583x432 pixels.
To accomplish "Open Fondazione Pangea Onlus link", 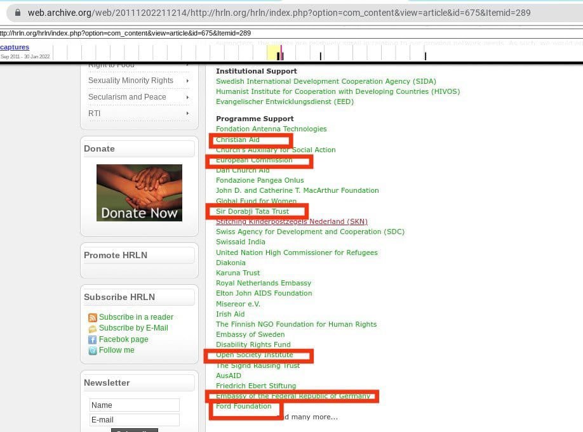I will (x=260, y=180).
